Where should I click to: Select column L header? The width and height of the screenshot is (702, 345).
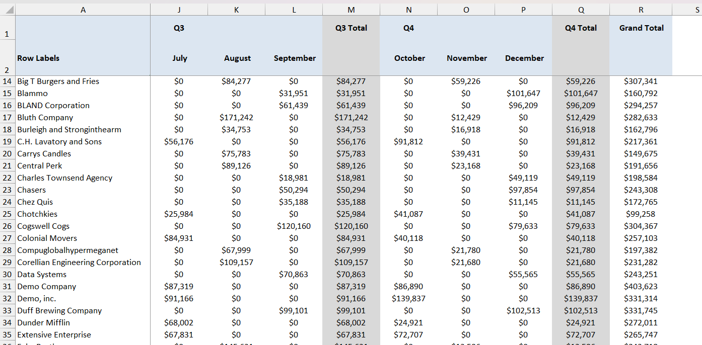coord(294,10)
